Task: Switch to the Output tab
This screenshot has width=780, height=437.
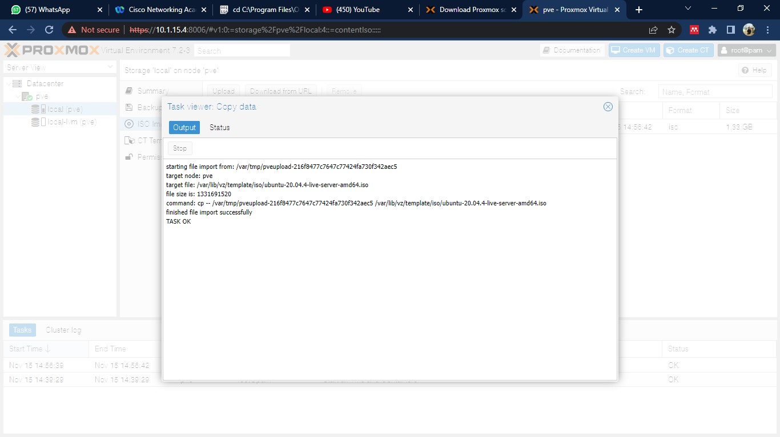Action: click(x=184, y=127)
